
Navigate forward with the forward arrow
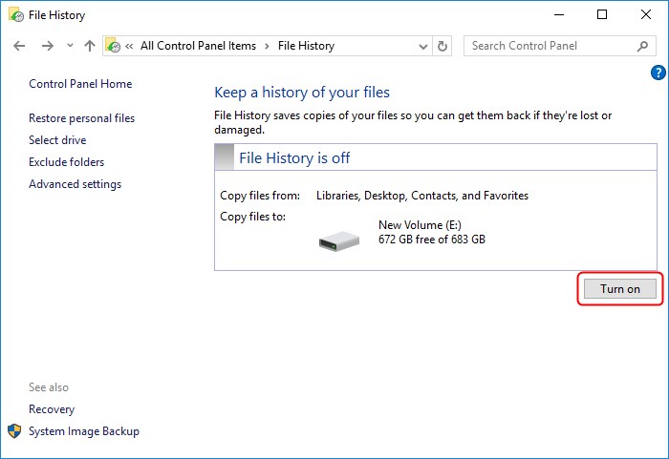[x=47, y=46]
